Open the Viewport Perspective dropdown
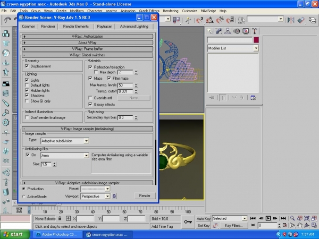 (107, 196)
